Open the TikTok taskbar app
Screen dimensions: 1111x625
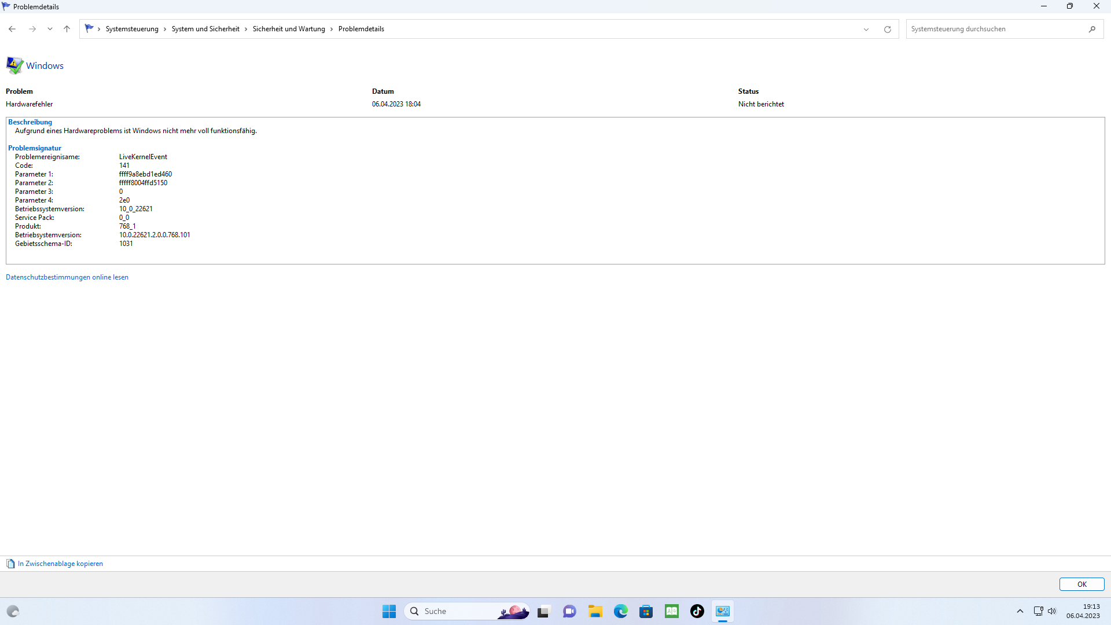point(697,611)
